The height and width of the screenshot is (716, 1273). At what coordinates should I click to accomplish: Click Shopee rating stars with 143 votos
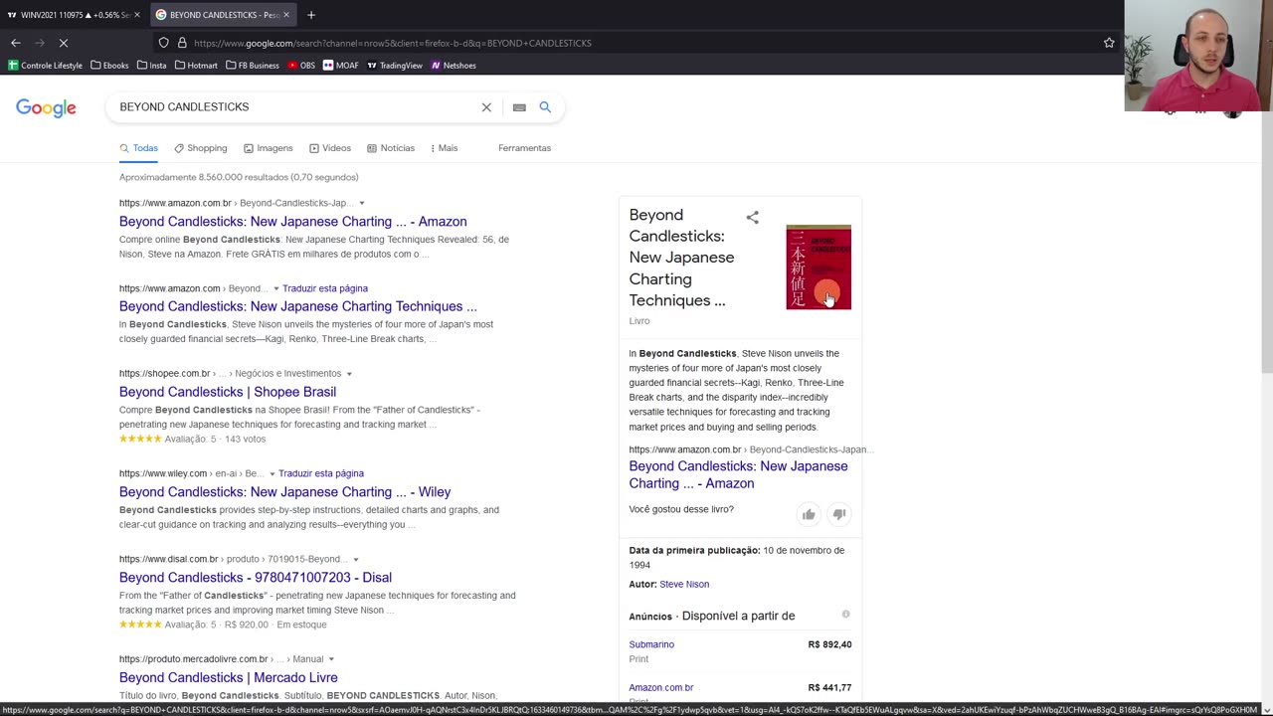pyautogui.click(x=140, y=439)
